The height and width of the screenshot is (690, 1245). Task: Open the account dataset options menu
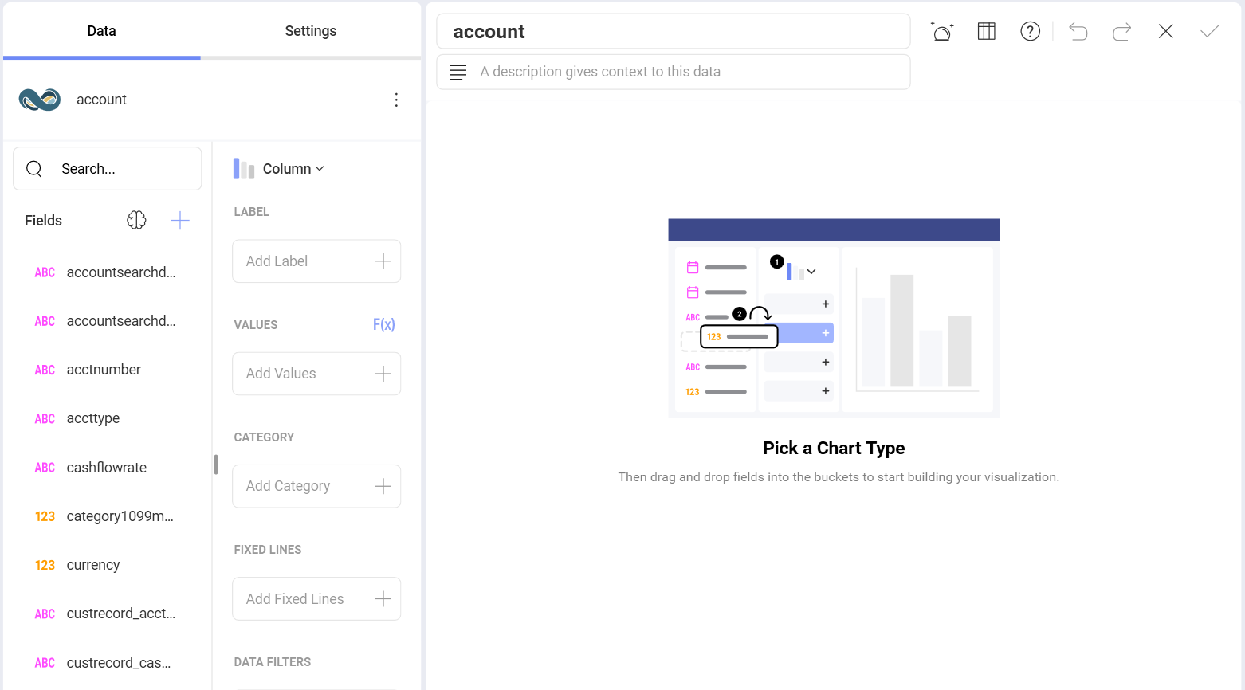(396, 100)
